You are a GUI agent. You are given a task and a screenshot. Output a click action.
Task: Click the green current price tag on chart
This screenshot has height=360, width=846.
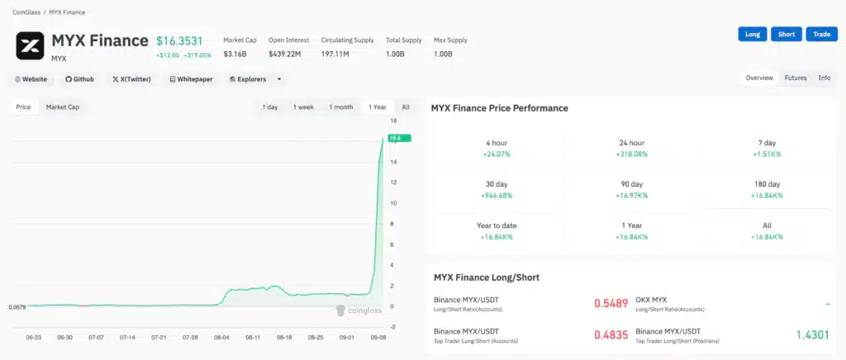[x=399, y=138]
